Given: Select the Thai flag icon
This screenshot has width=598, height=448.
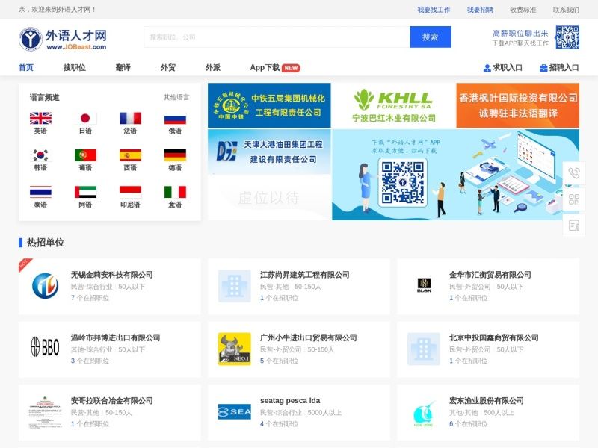Looking at the screenshot, I should pyautogui.click(x=40, y=192).
